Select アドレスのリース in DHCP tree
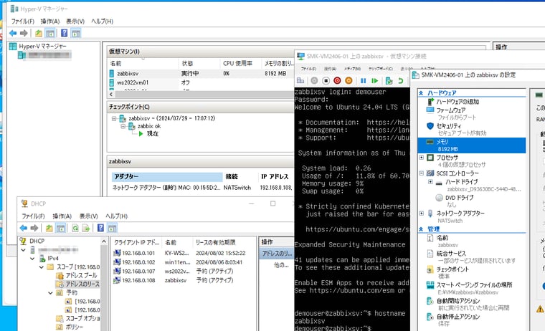545x331 pixels. (82, 284)
